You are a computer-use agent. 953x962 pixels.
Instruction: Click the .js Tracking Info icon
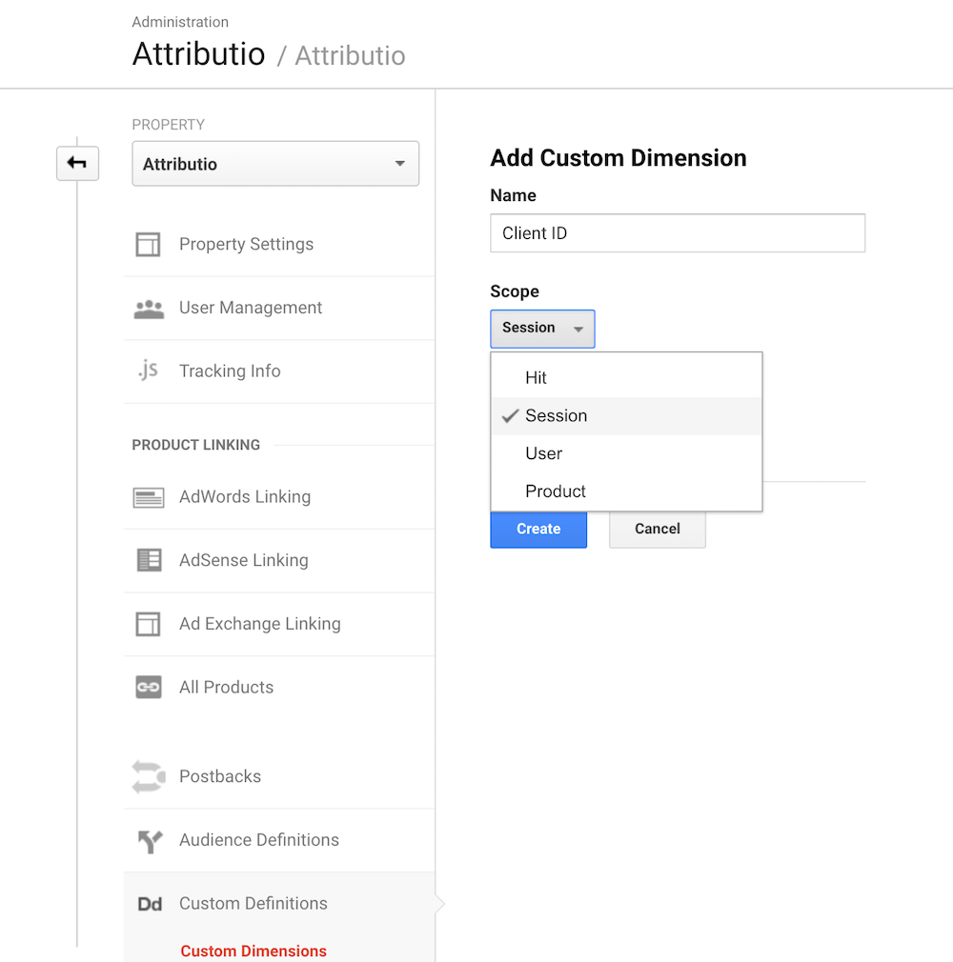[148, 371]
